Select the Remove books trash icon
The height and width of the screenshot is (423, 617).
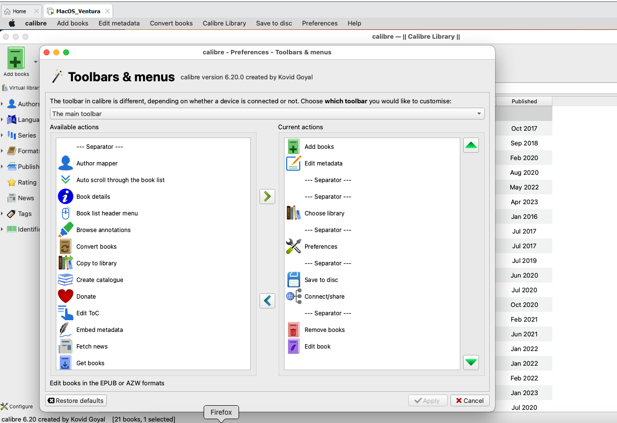point(294,329)
